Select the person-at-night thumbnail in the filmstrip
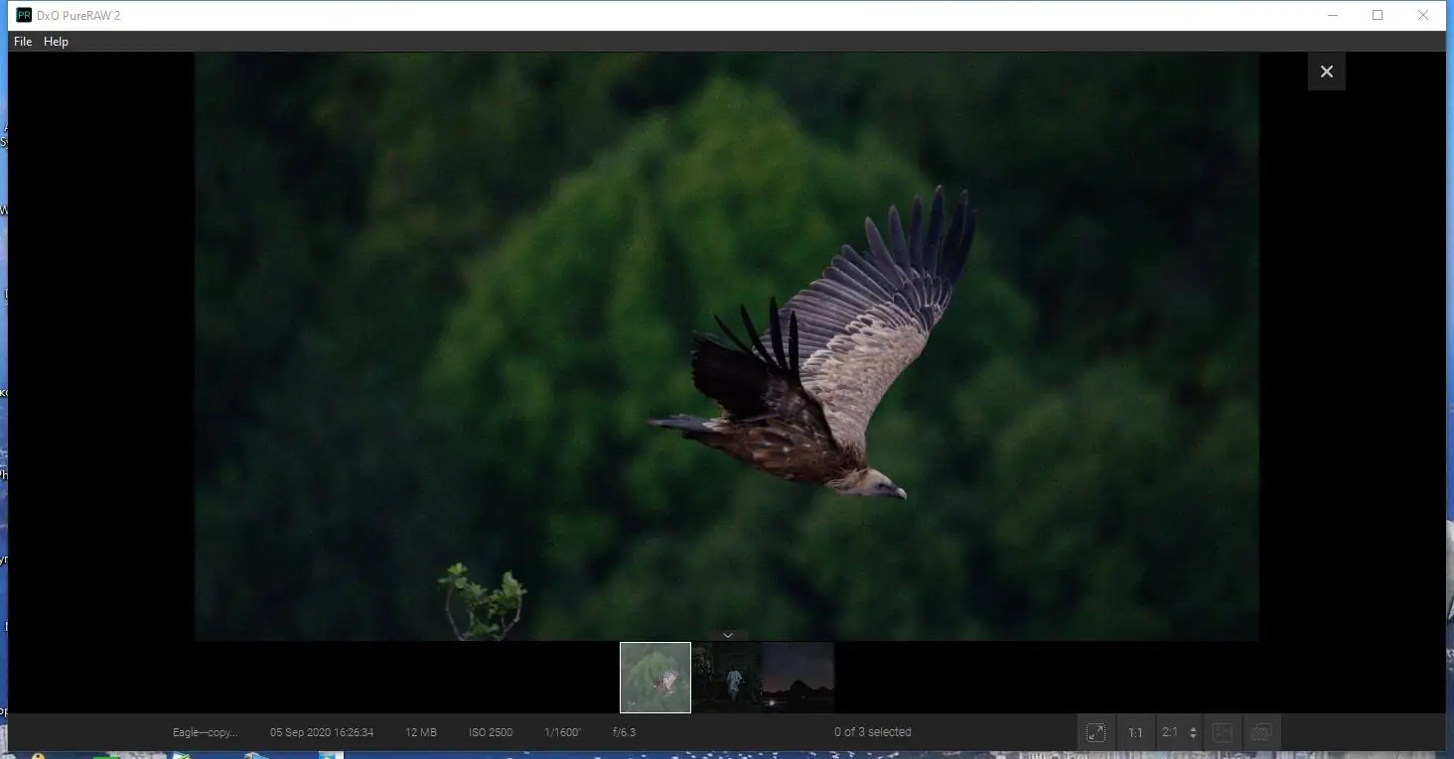1454x759 pixels. 727,678
